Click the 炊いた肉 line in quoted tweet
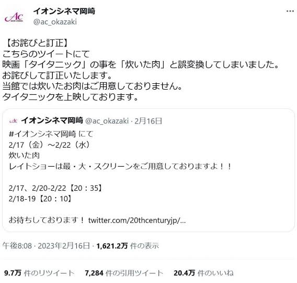The height and width of the screenshot is (283, 297). click(x=24, y=156)
